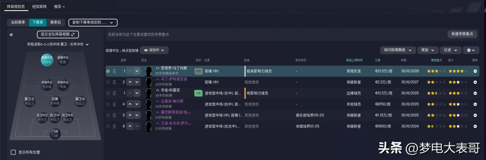
Task: Open the 增加 dropdown
Action: [x=428, y=50]
